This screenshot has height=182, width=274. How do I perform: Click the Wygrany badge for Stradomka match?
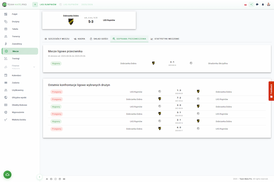tap(56, 64)
